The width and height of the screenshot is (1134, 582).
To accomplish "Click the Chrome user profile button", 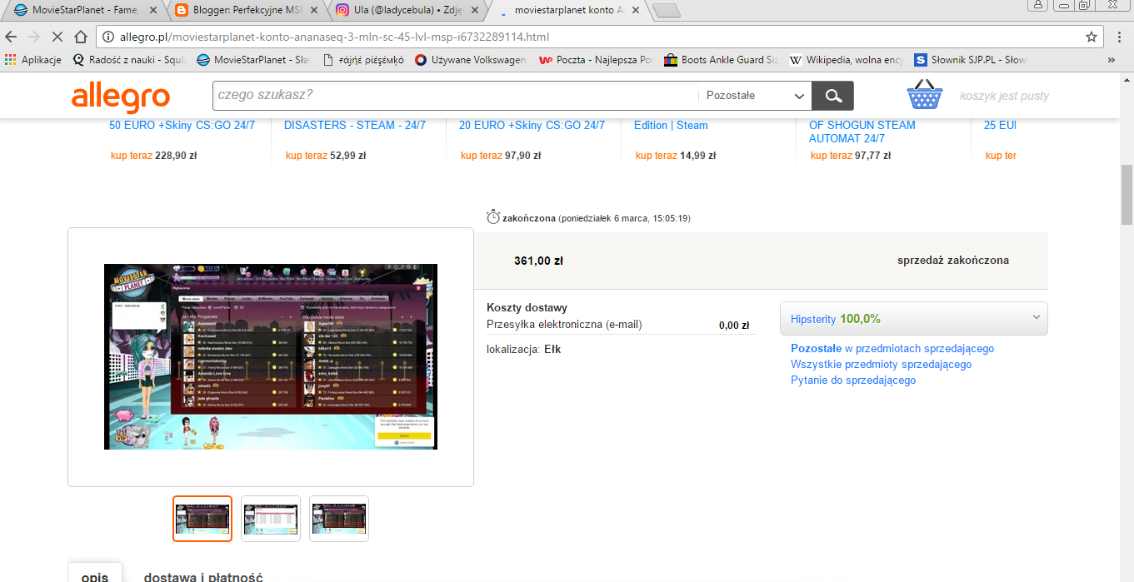I will (1038, 5).
